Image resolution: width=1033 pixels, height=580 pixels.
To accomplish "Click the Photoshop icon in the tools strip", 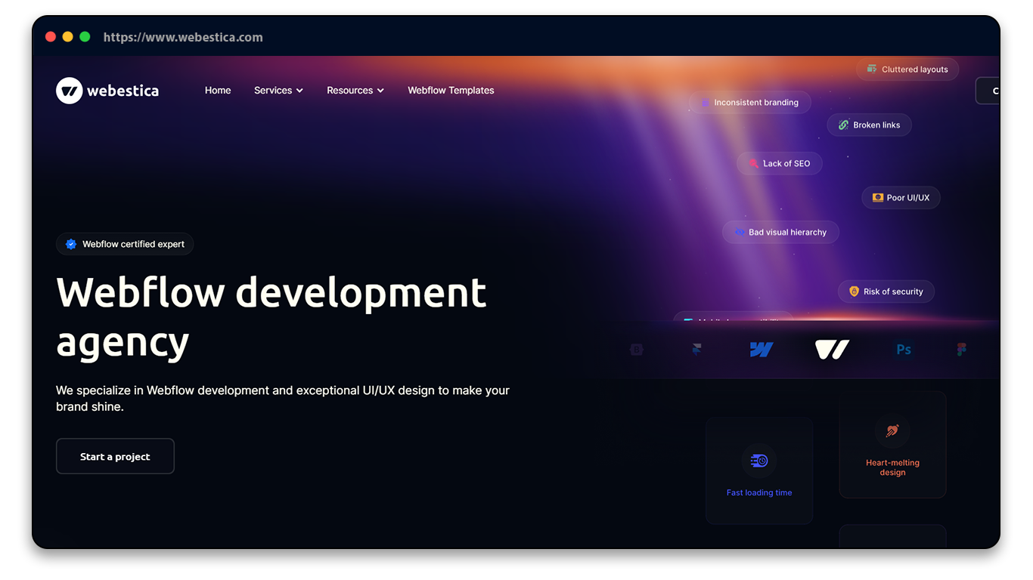I will [903, 349].
